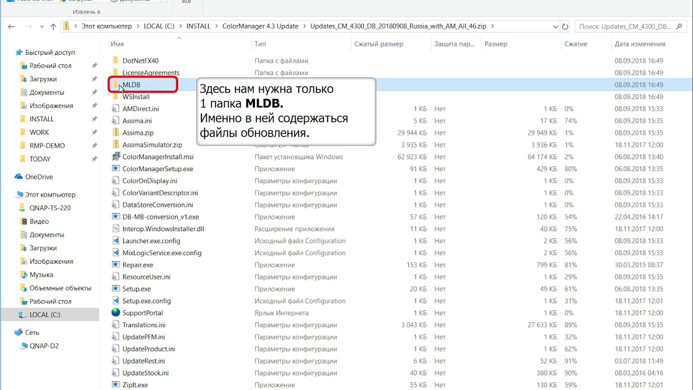Click the AssimaSimulator.zip archive icon
Image resolution: width=693 pixels, height=390 pixels.
click(x=115, y=145)
